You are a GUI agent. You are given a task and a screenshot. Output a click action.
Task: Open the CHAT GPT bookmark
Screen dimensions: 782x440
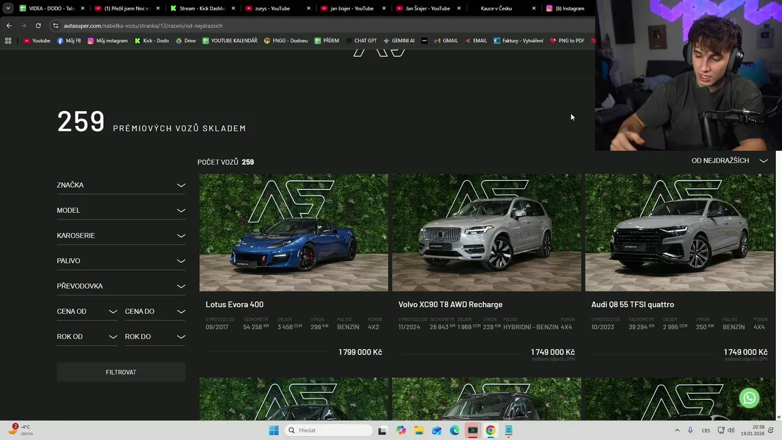(x=361, y=41)
